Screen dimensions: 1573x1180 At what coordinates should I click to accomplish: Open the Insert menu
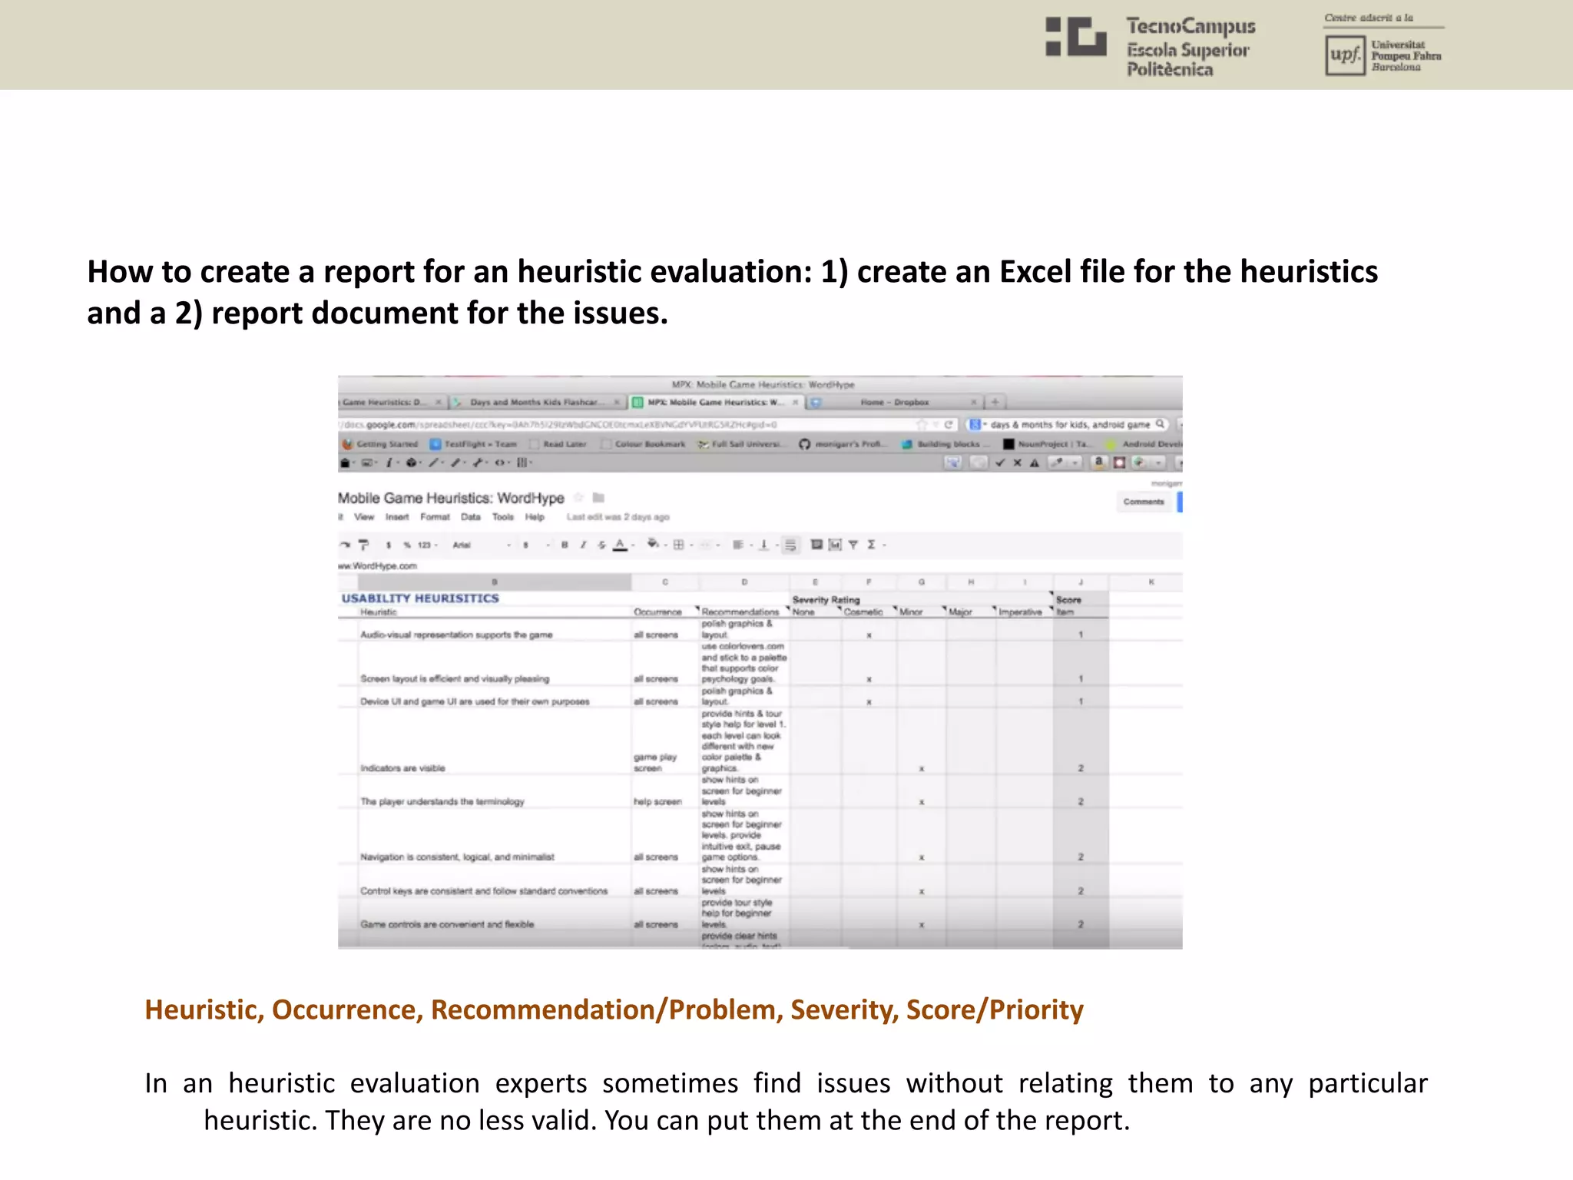click(397, 517)
